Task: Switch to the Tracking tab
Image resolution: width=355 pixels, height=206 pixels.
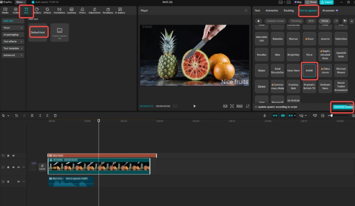Action: coord(288,11)
